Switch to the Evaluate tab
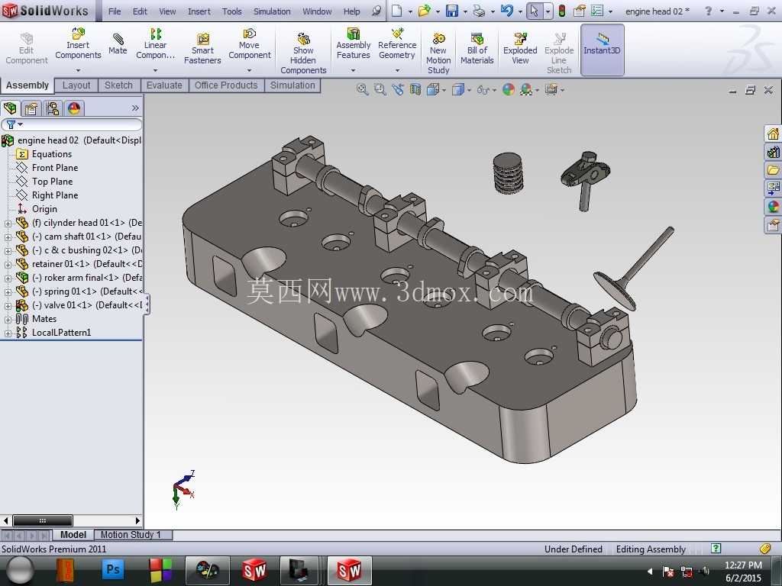 164,85
